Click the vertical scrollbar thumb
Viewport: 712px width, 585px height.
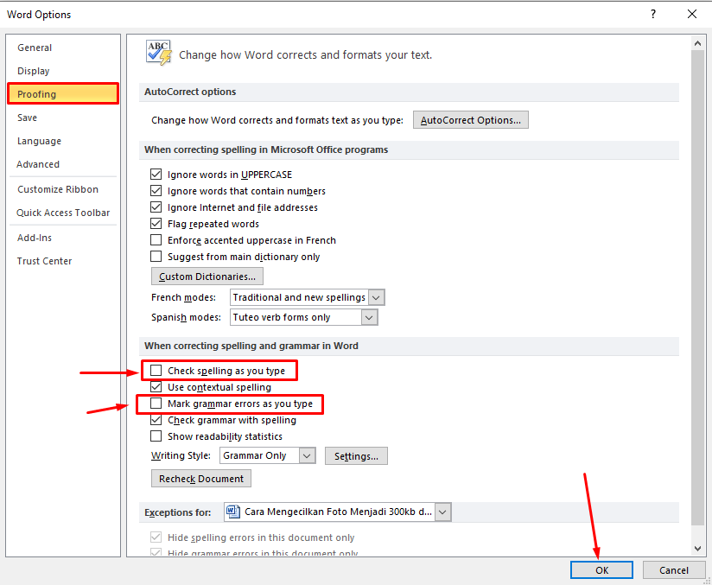tap(698, 287)
